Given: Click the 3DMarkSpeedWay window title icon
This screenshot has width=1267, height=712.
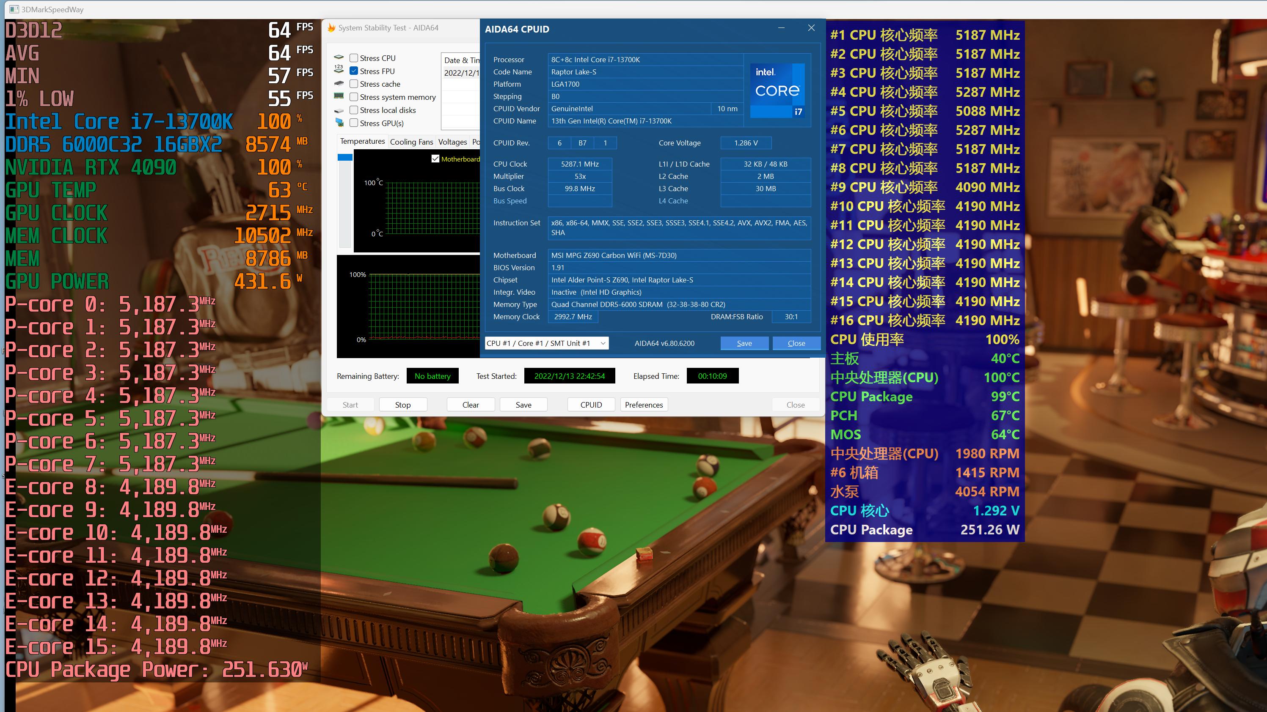Looking at the screenshot, I should pos(14,9).
